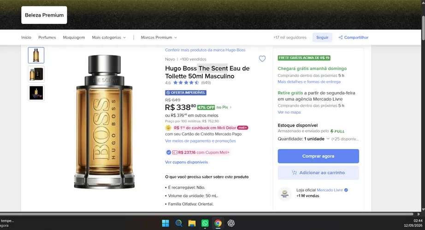Open Mais detalhes e formas de entrega
Screen dimensions: 425x230
tap(309, 82)
